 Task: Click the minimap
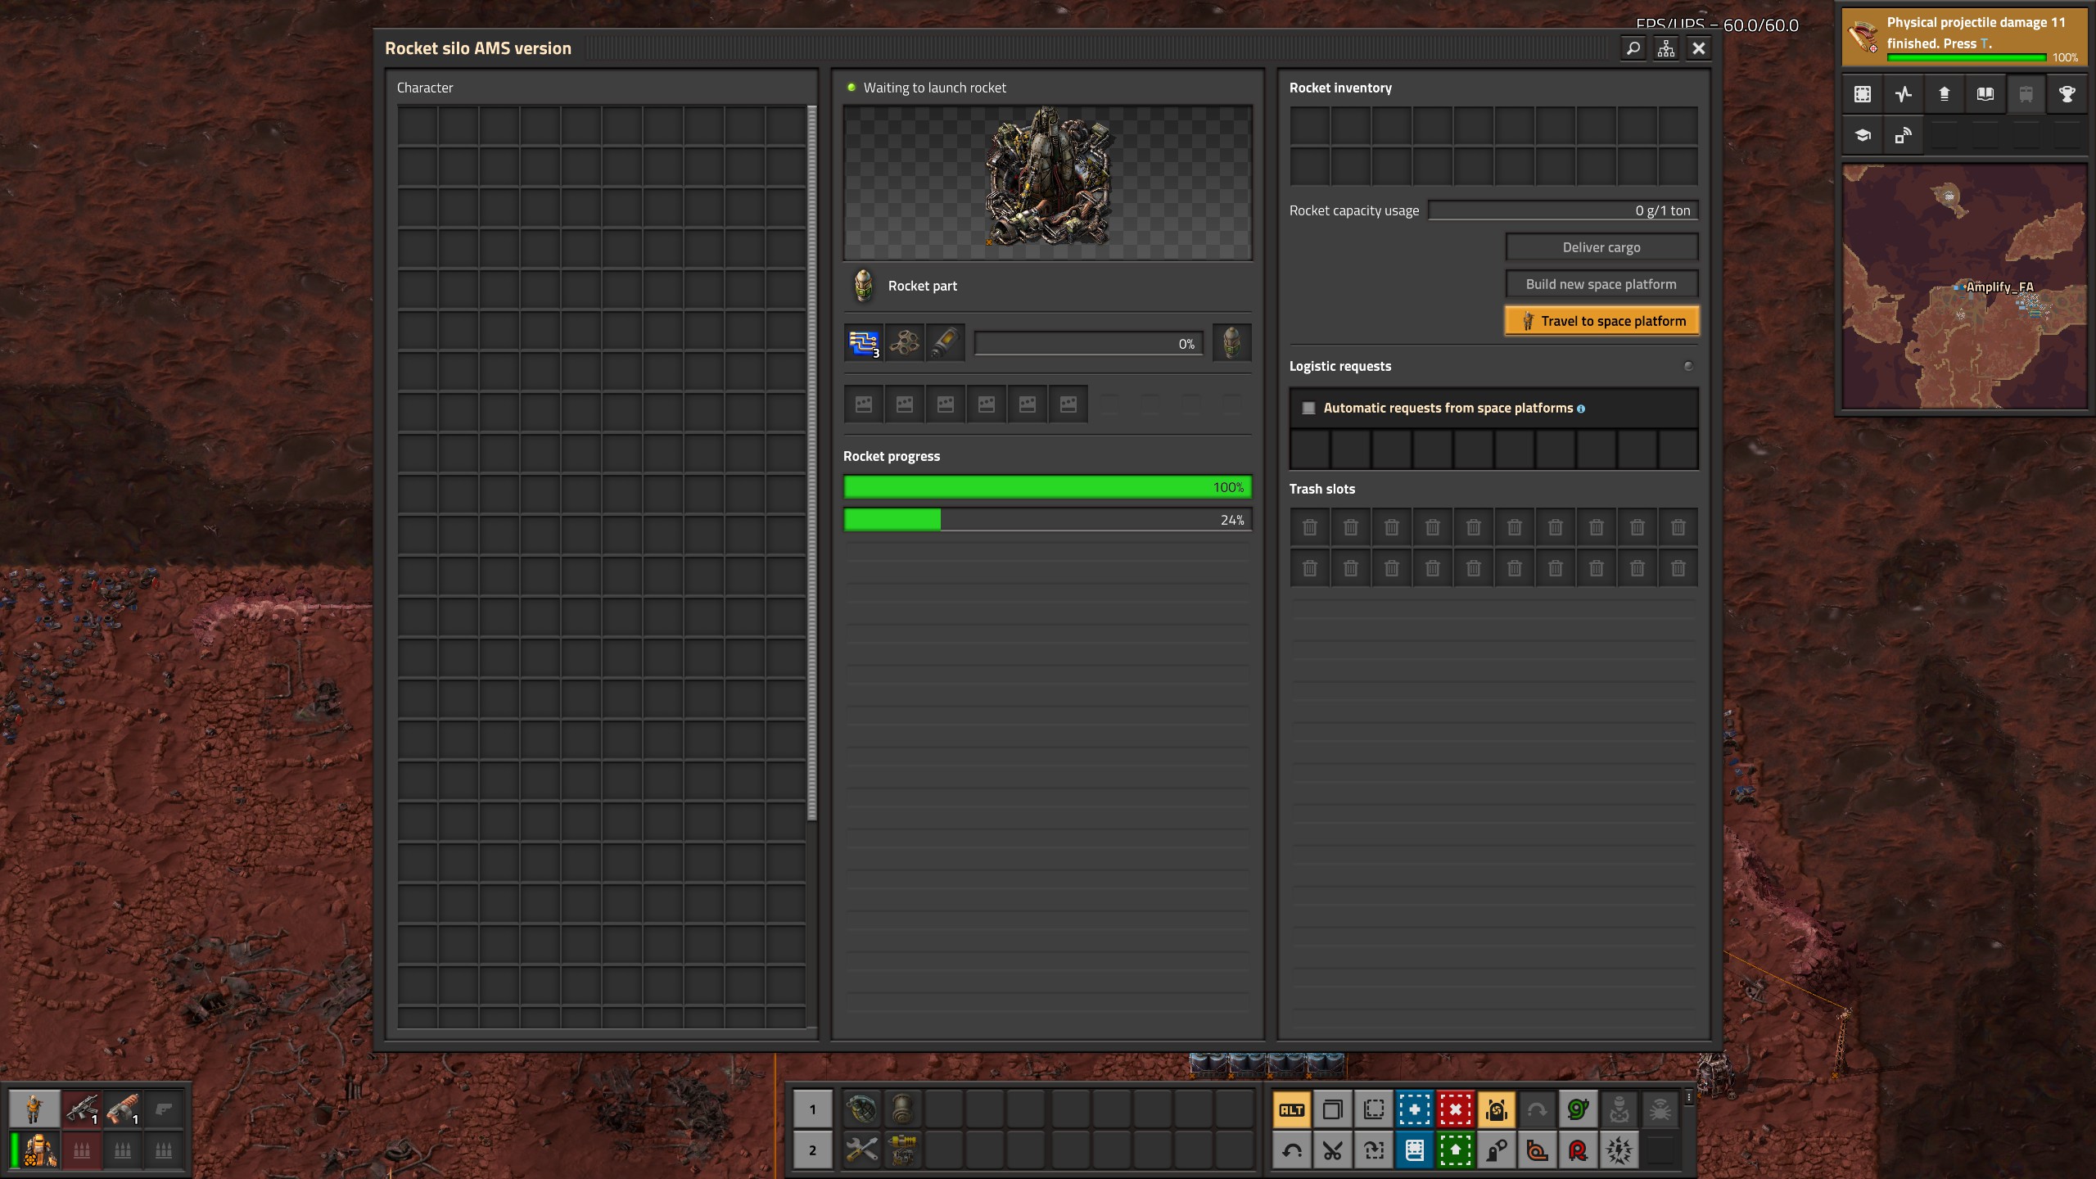[x=1963, y=287]
